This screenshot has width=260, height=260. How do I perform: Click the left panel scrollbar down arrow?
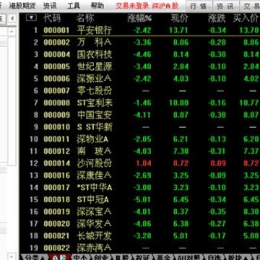pos(12,256)
